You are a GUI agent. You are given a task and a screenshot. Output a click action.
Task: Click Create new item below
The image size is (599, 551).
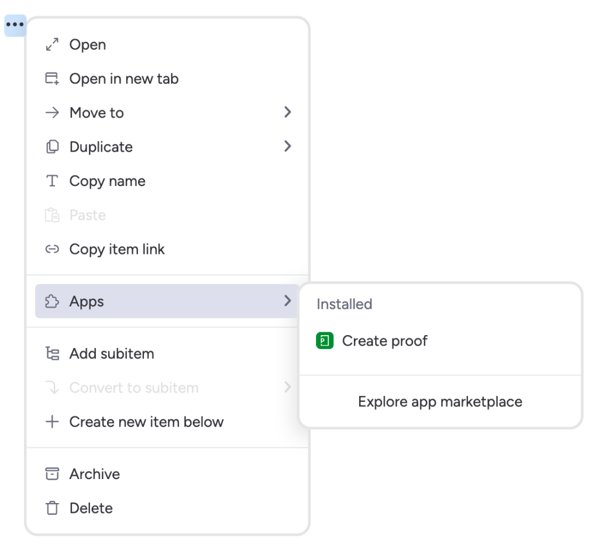tap(146, 422)
